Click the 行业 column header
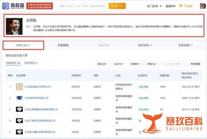This screenshot has height=139, width=207. (118, 75)
